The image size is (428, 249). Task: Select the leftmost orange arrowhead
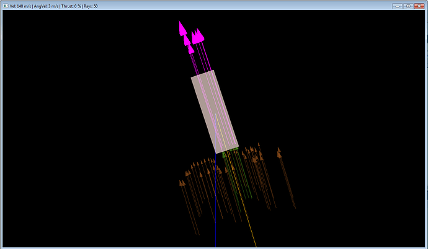tap(182, 183)
